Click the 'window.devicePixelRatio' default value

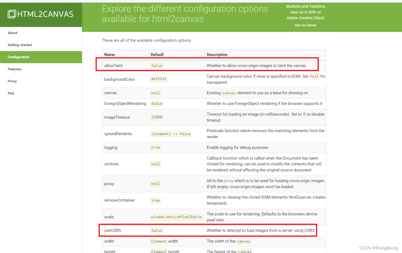(x=176, y=217)
